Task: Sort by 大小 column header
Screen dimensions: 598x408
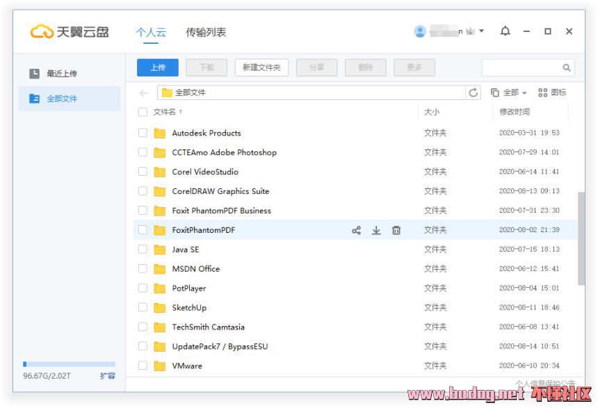Action: 432,112
